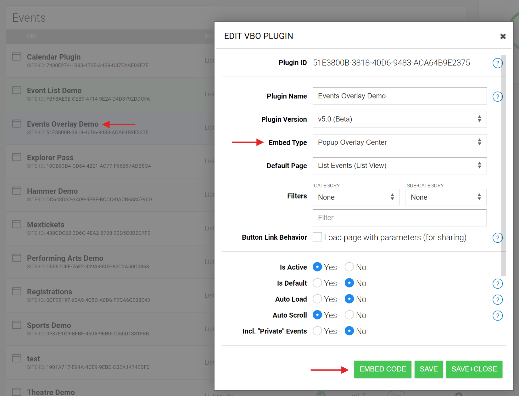This screenshot has width=519, height=396.
Task: Click Calendar Plugin SITE-ID text
Action: pyautogui.click(x=88, y=65)
